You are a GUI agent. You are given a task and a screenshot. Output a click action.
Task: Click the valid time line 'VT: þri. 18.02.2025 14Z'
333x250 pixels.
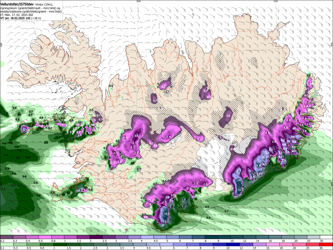tap(15, 18)
